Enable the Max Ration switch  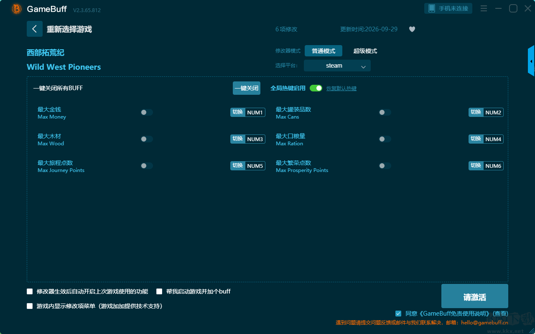tap(385, 139)
